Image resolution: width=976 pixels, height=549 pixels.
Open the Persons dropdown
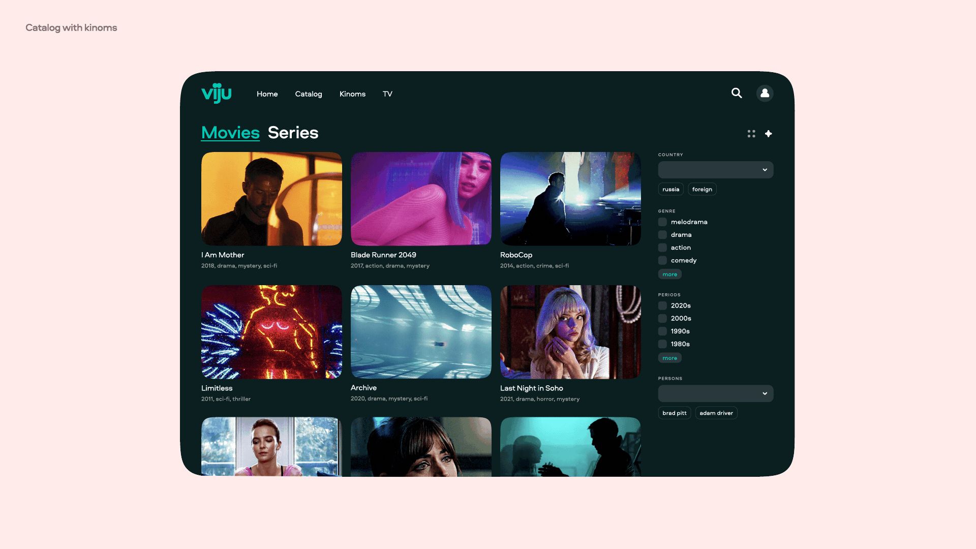pos(715,393)
